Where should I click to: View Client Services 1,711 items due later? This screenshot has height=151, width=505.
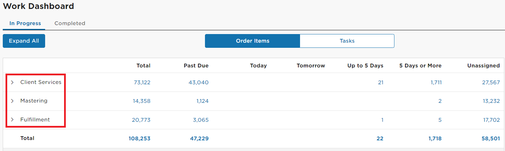[x=436, y=83]
